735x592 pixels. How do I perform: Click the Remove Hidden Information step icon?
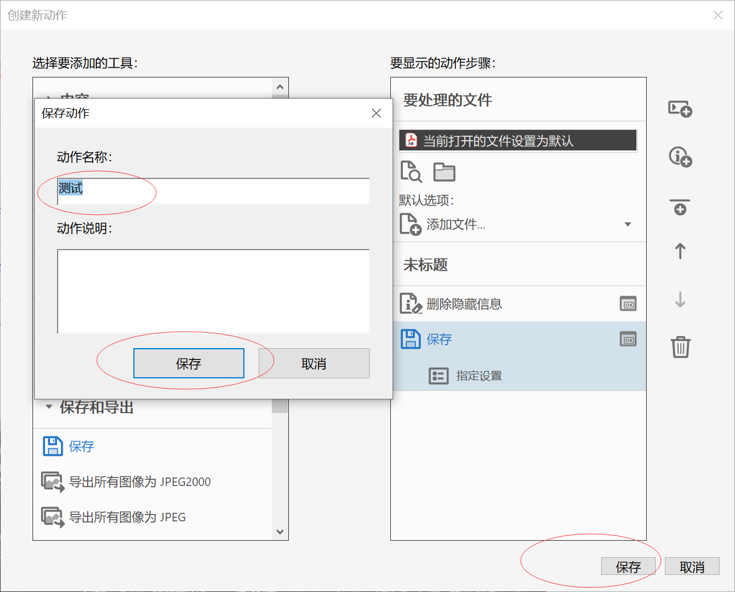click(x=411, y=304)
